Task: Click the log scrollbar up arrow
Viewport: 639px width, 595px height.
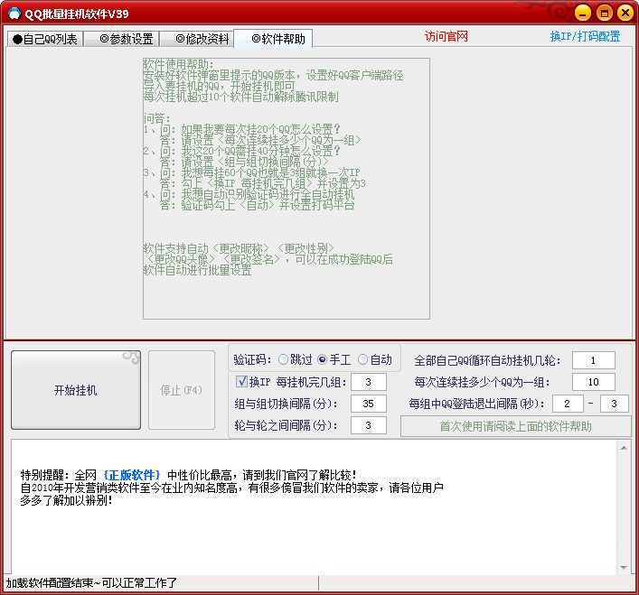Action: 624,448
